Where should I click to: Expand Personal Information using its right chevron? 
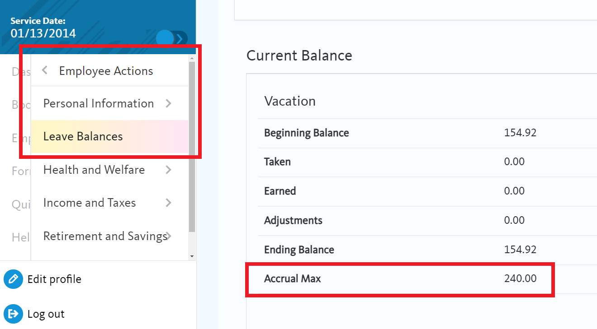[x=169, y=103]
